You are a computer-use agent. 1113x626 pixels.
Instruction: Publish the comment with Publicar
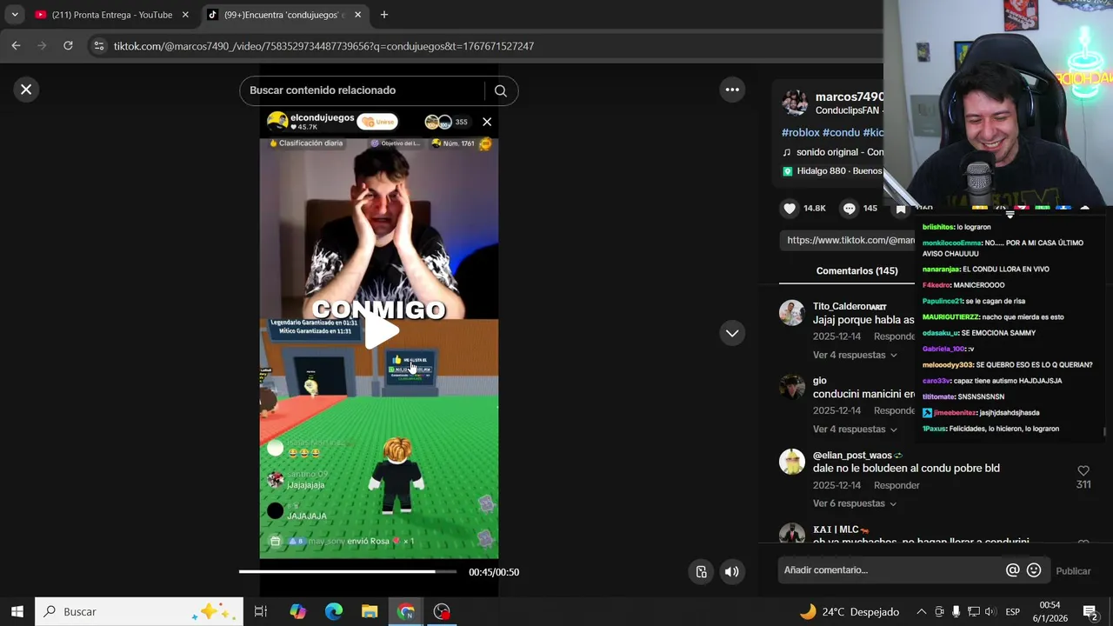pos(1073,571)
